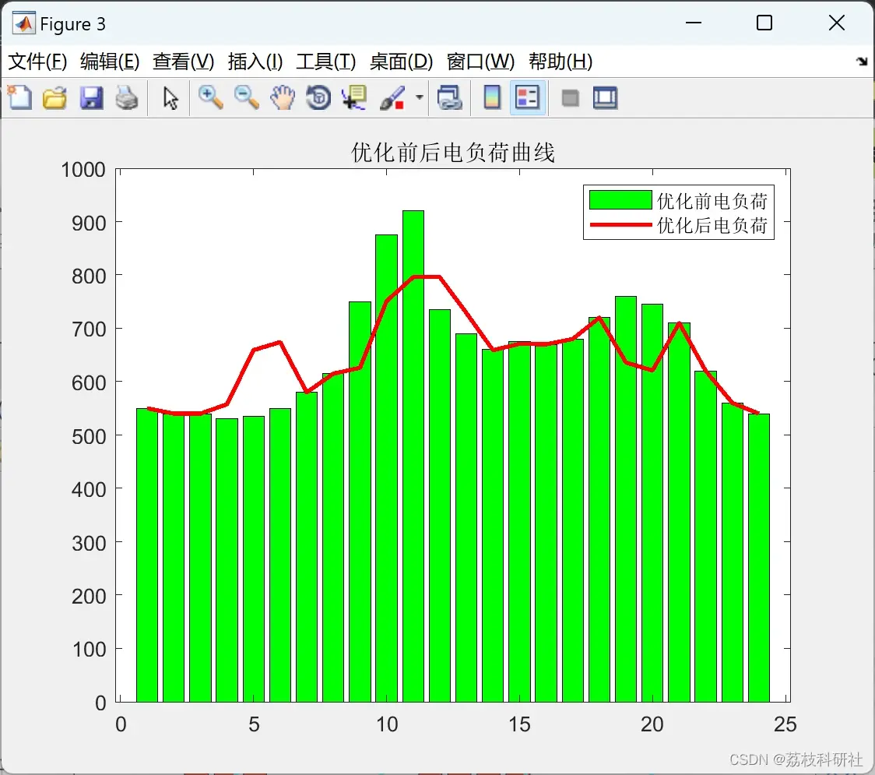Click the Show Plot Tools icon
Image resolution: width=875 pixels, height=775 pixels.
(x=605, y=97)
